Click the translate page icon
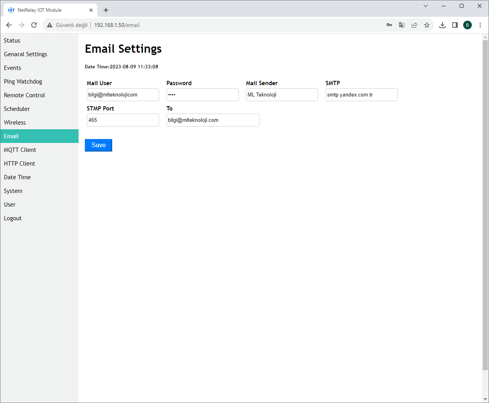Image resolution: width=489 pixels, height=403 pixels. 402,25
